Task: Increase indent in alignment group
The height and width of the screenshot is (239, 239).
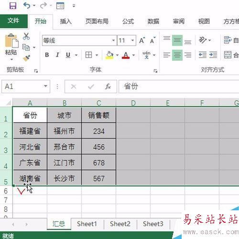Action: 213,55
